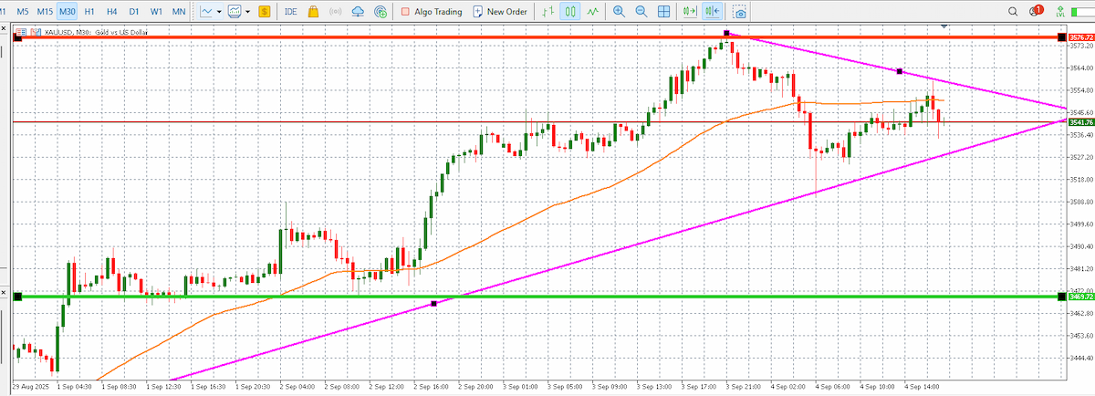Toggle chart auto scroll to end

click(690, 12)
